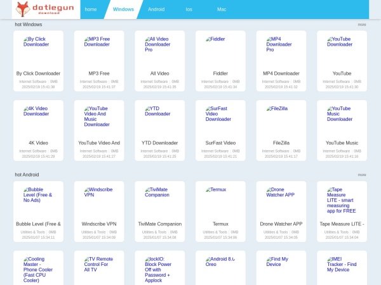
Task: Open lockIO Block Power Off icon
Action: [158, 270]
